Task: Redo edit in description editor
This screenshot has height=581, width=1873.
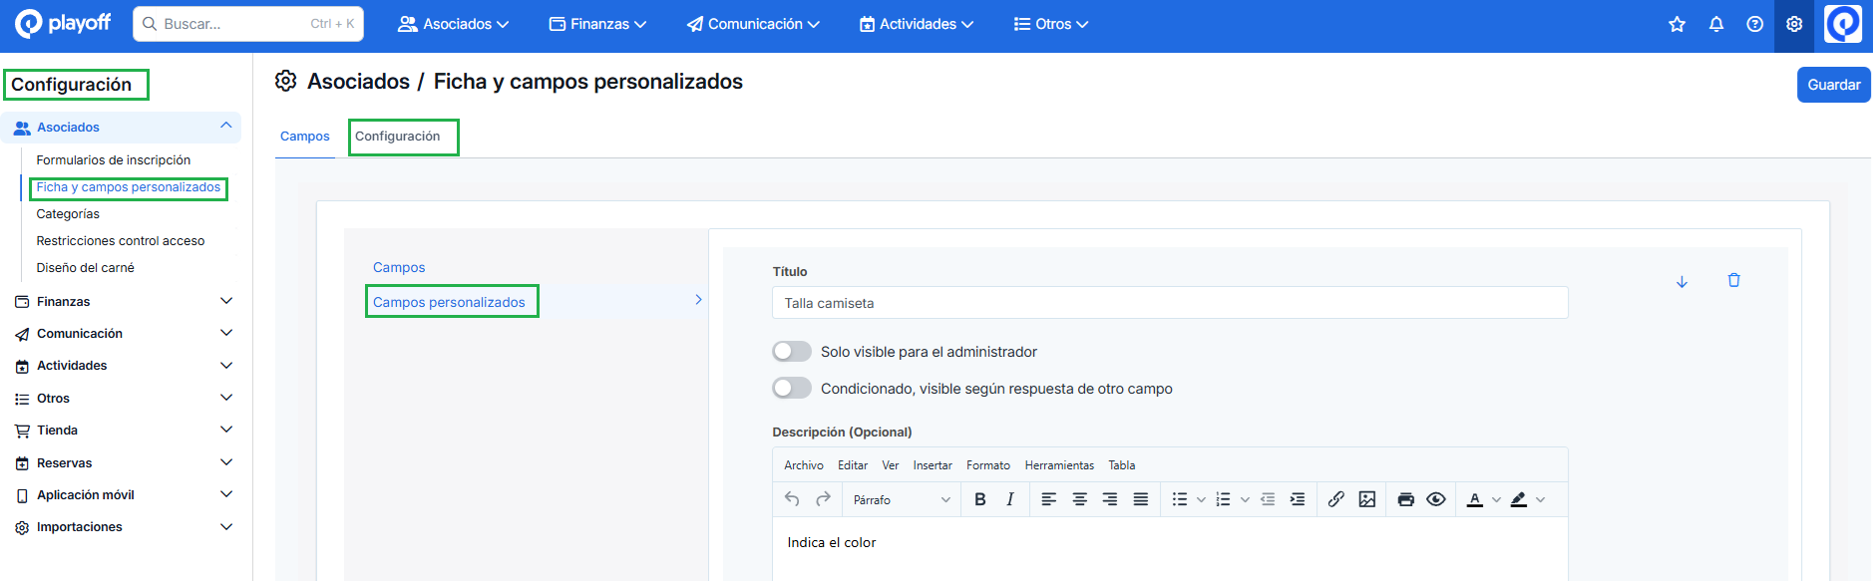Action: [x=823, y=499]
